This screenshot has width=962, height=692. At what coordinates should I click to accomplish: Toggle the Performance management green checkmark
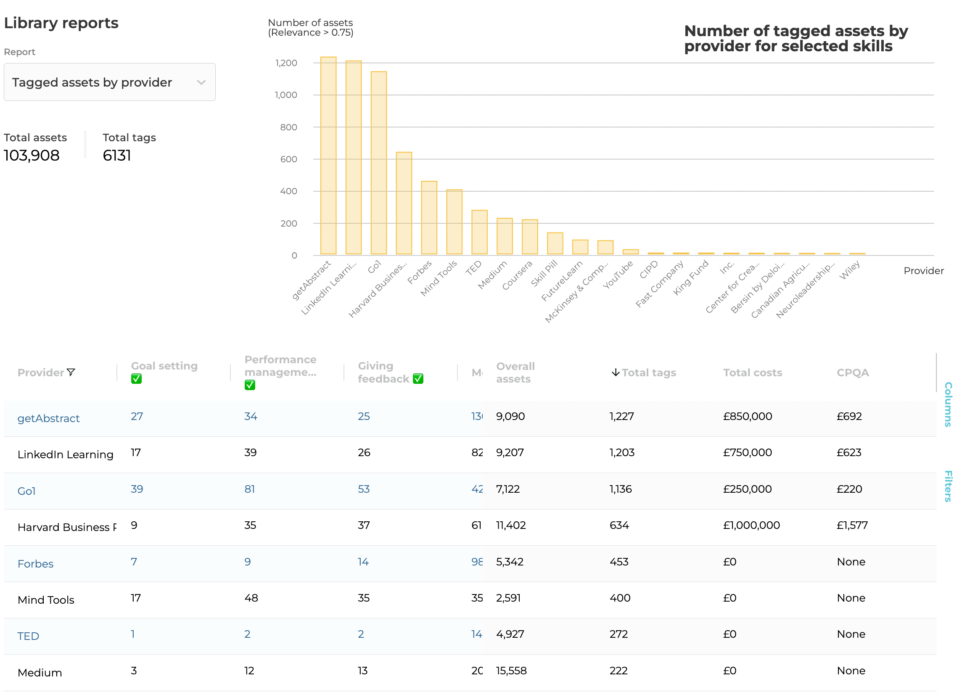(x=250, y=385)
